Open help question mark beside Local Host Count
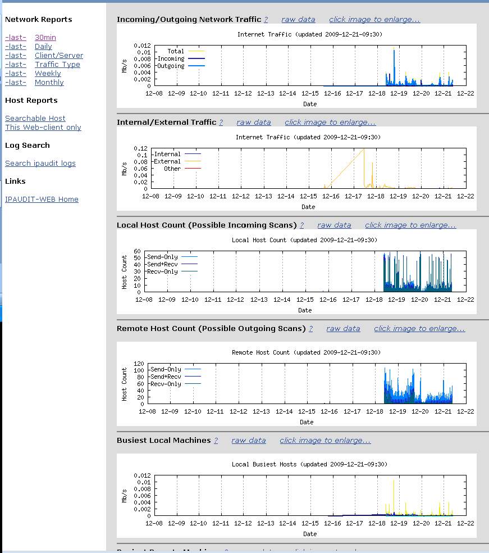 (302, 225)
